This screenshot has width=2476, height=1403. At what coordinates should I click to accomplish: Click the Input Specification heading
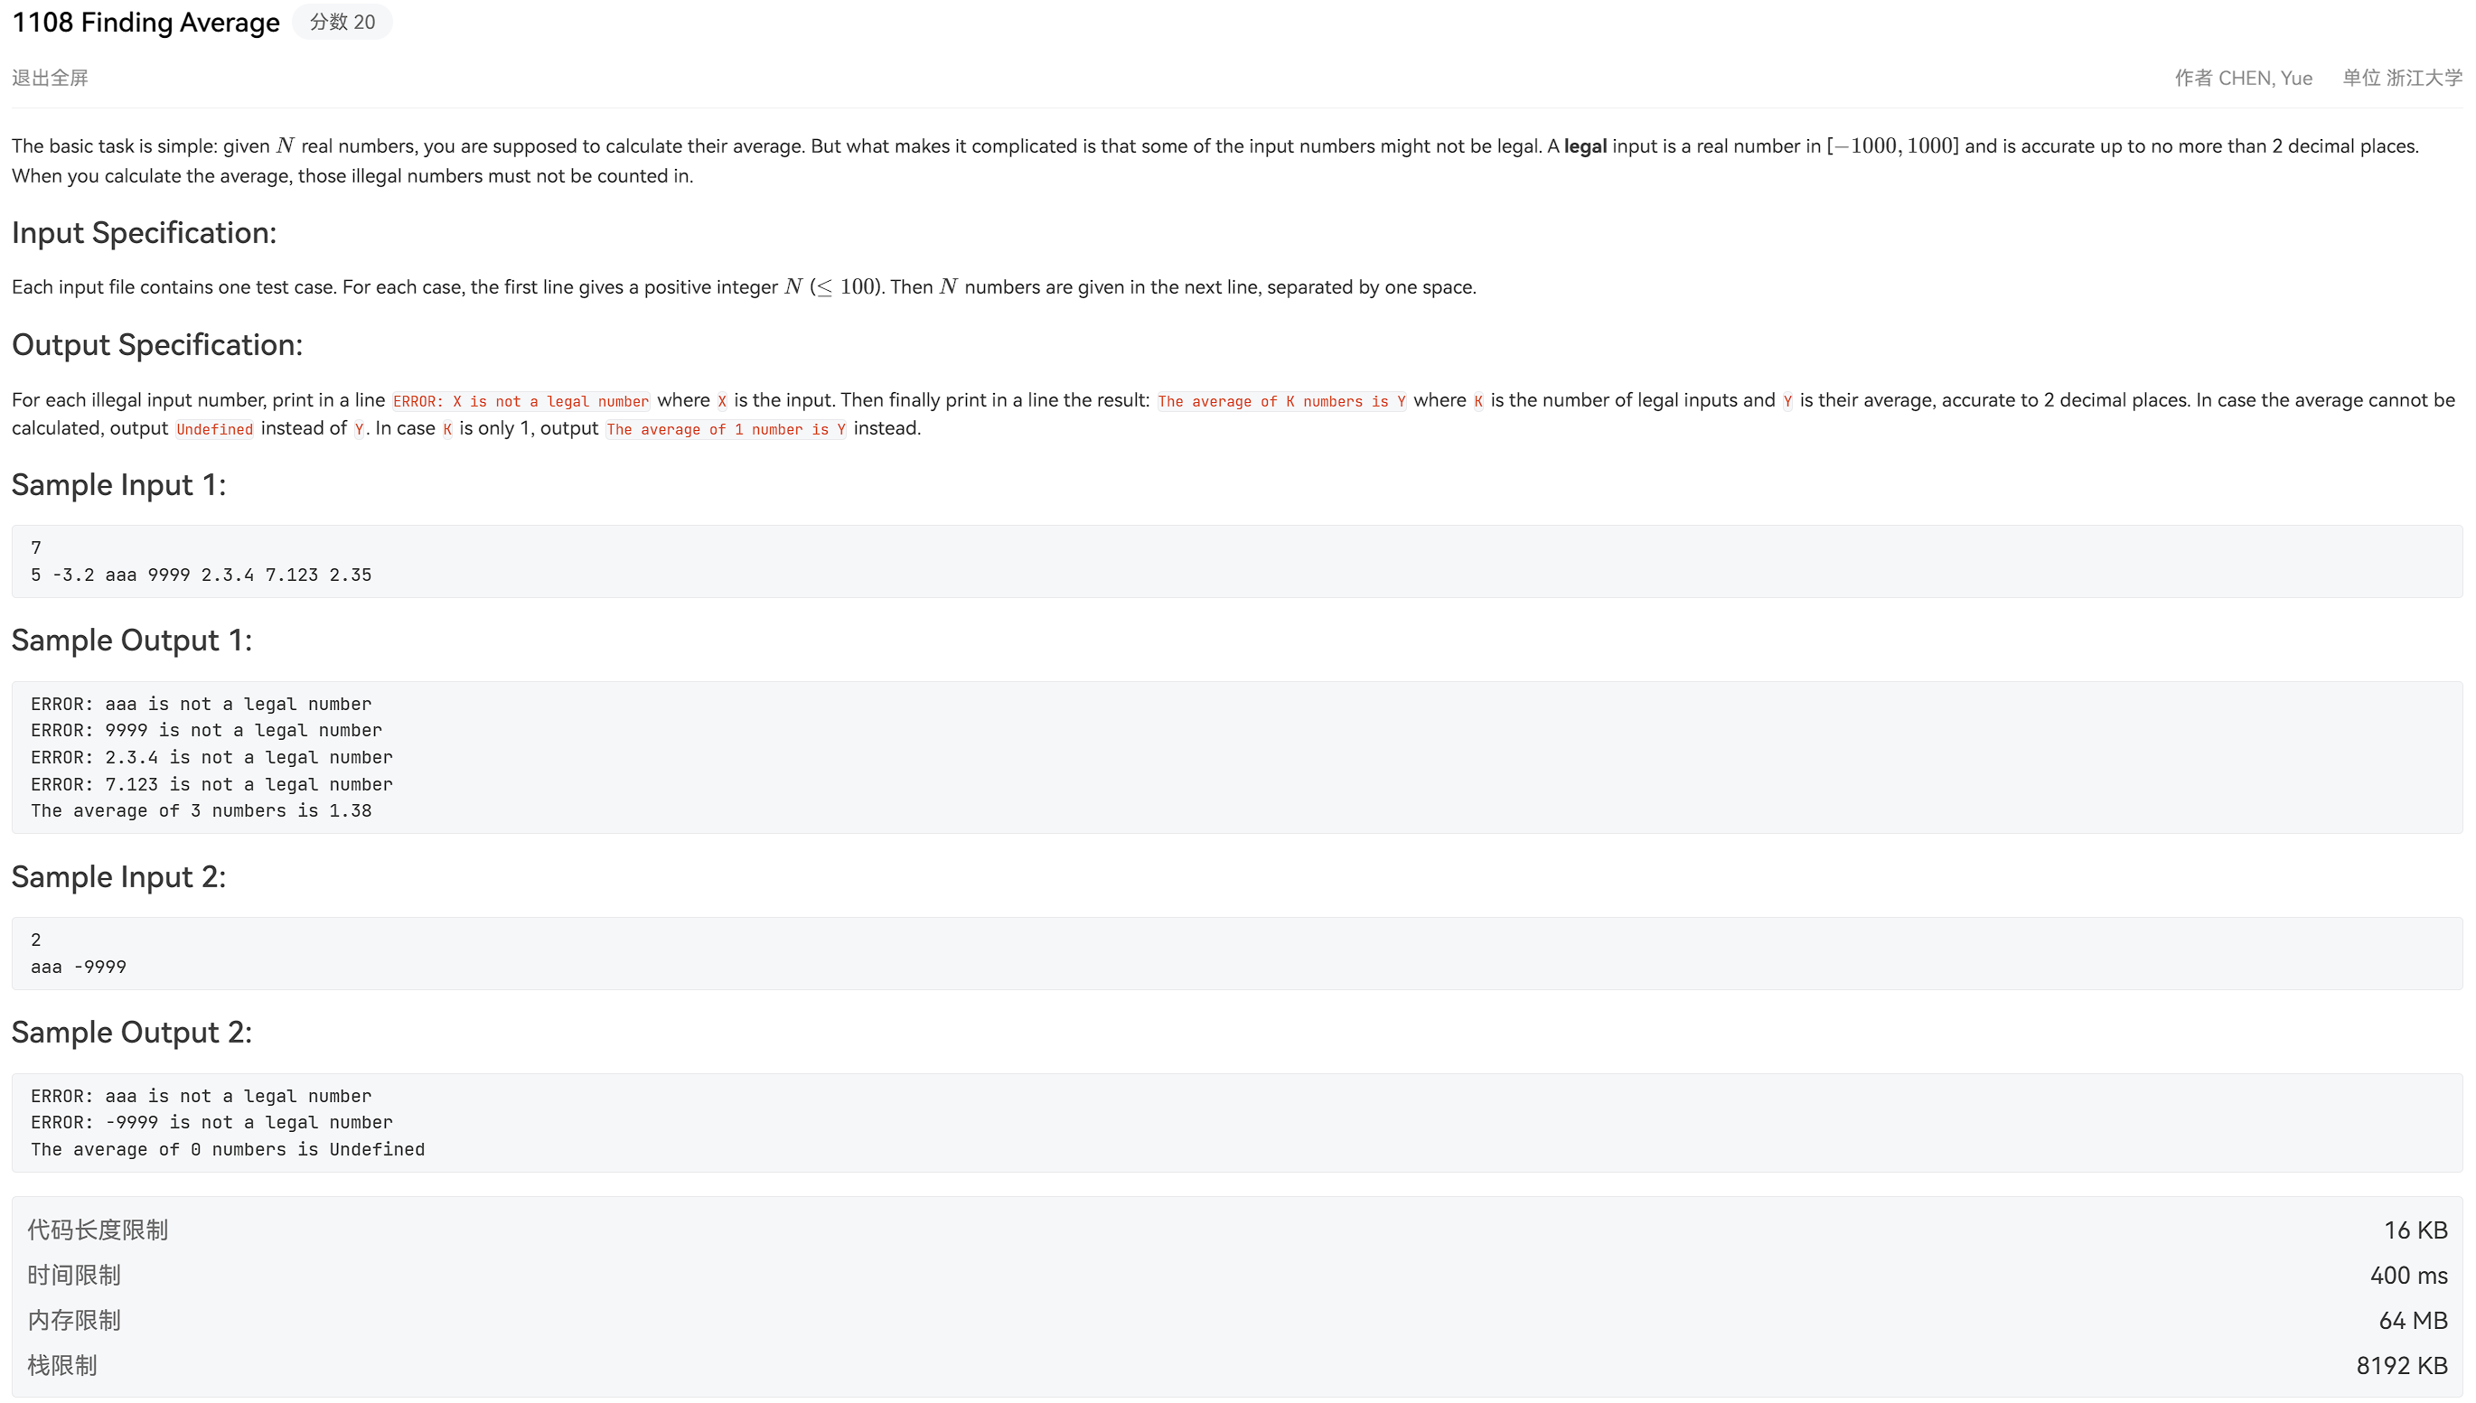(144, 232)
